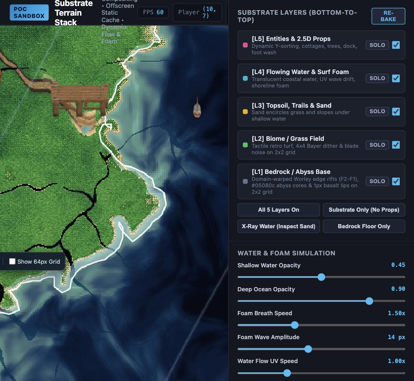
Task: Click the Shallow Water Opacity slider handle
Action: [x=322, y=277]
